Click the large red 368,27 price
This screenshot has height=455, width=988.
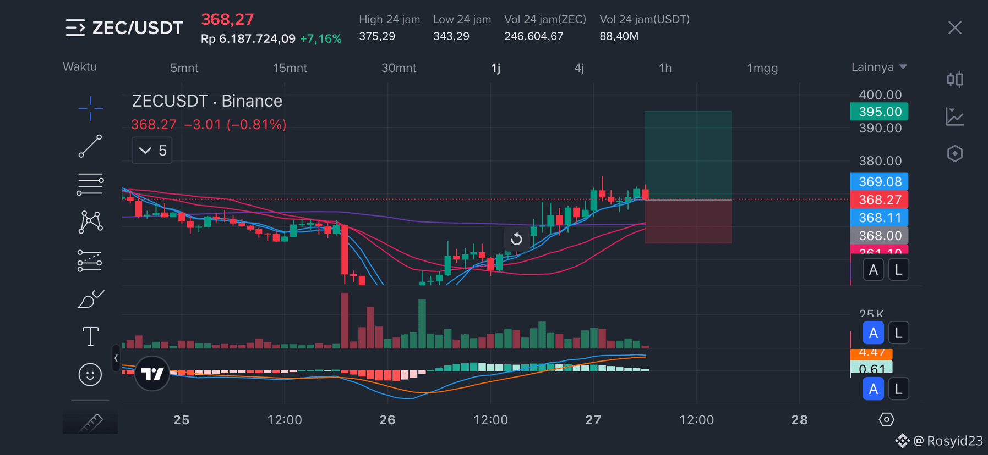(x=227, y=19)
